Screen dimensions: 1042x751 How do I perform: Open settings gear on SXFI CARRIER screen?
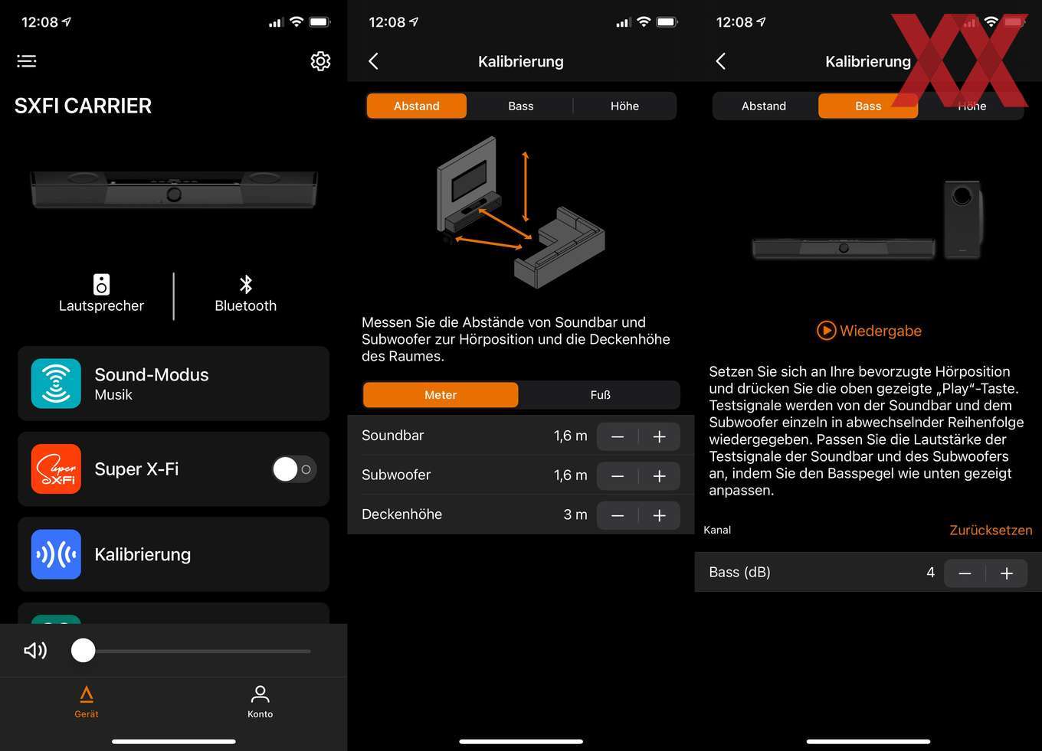pos(320,61)
